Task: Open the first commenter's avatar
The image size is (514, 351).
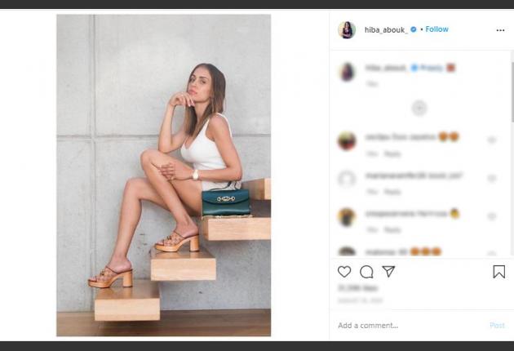Action: point(347,140)
